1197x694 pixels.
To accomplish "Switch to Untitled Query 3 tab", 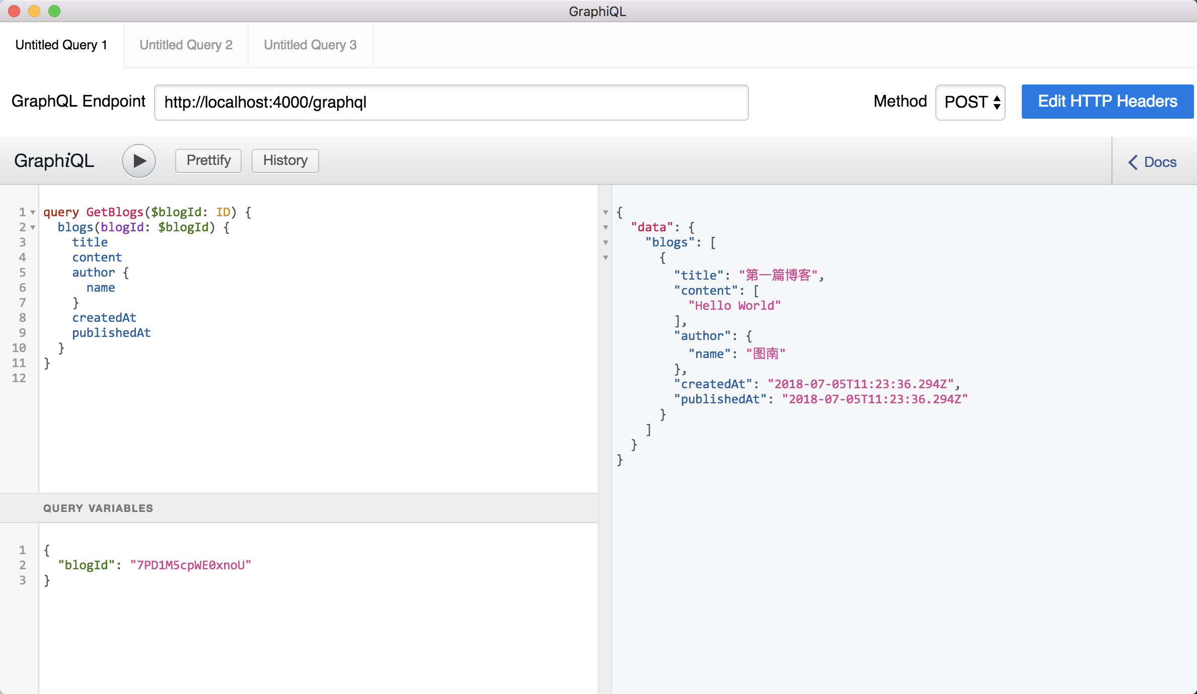I will (x=311, y=45).
